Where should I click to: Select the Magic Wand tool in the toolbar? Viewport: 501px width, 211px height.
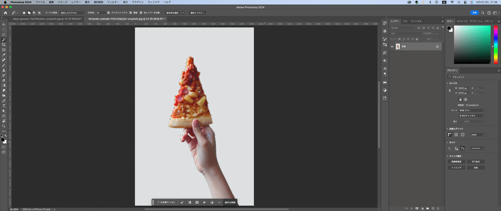[4, 40]
